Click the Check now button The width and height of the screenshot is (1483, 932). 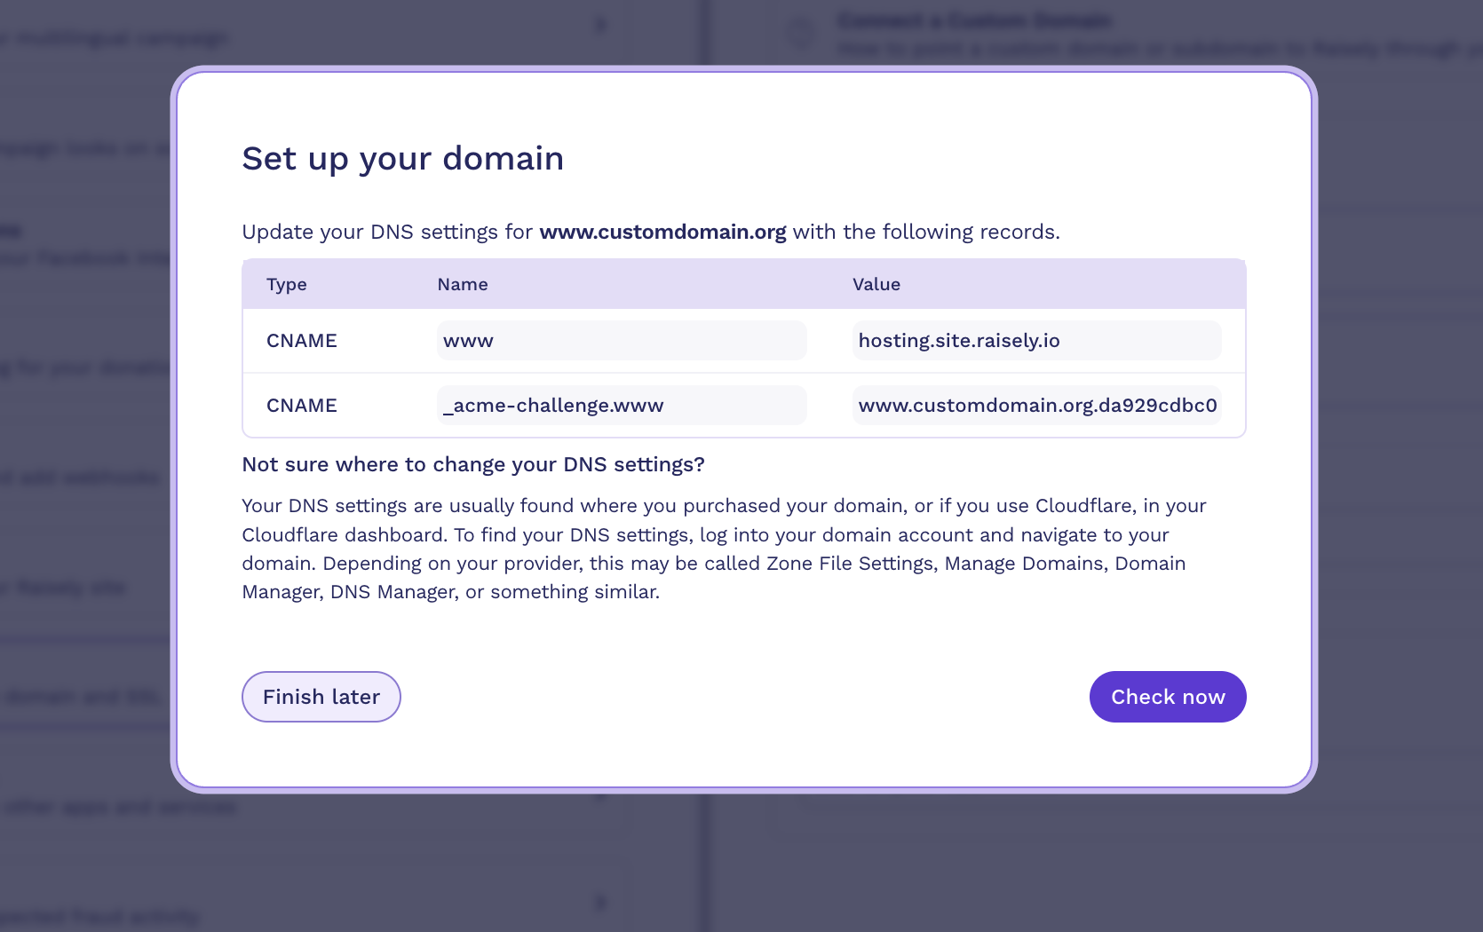(x=1167, y=697)
